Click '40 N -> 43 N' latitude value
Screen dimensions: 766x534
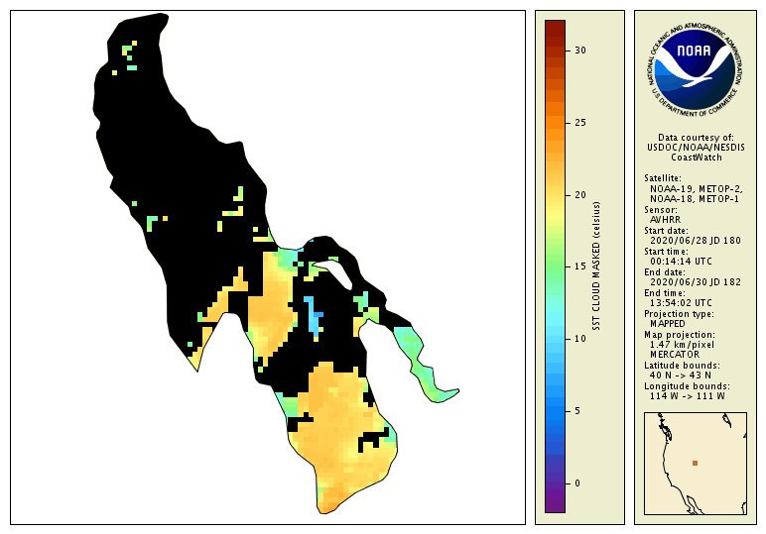(680, 375)
